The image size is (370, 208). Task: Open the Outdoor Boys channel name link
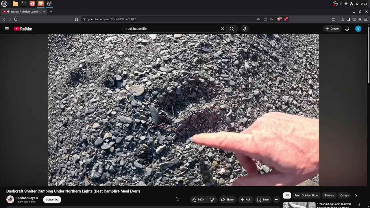[x=26, y=198]
